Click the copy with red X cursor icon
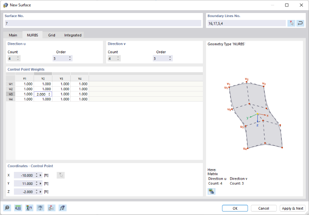Viewport: 309px width, 215px height. coord(51,208)
